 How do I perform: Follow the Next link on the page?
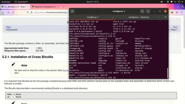175,27
